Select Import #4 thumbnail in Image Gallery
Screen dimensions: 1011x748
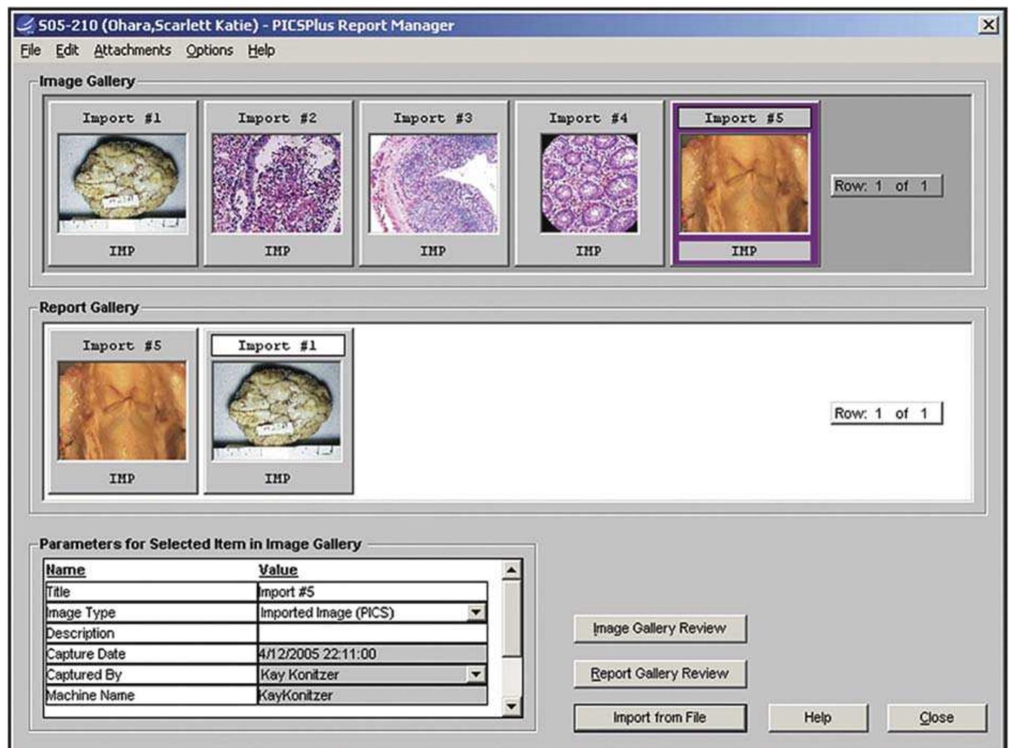tap(589, 183)
